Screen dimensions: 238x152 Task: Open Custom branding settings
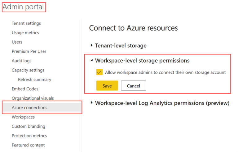(x=29, y=126)
